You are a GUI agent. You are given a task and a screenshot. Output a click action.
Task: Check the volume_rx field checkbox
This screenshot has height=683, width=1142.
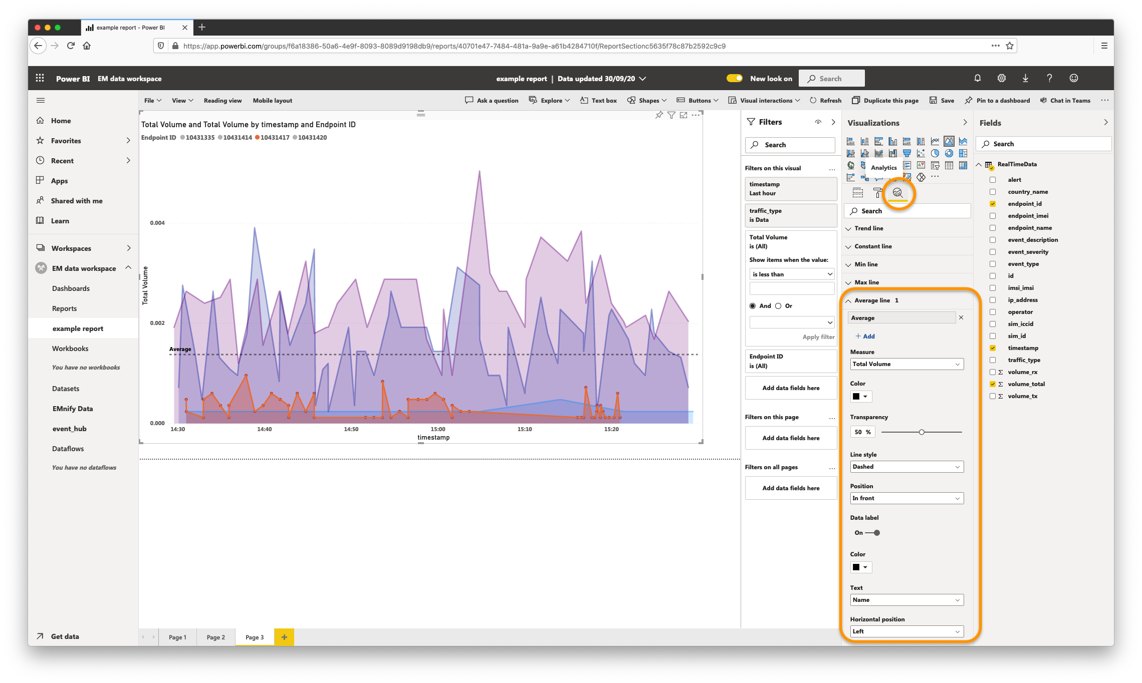(993, 372)
